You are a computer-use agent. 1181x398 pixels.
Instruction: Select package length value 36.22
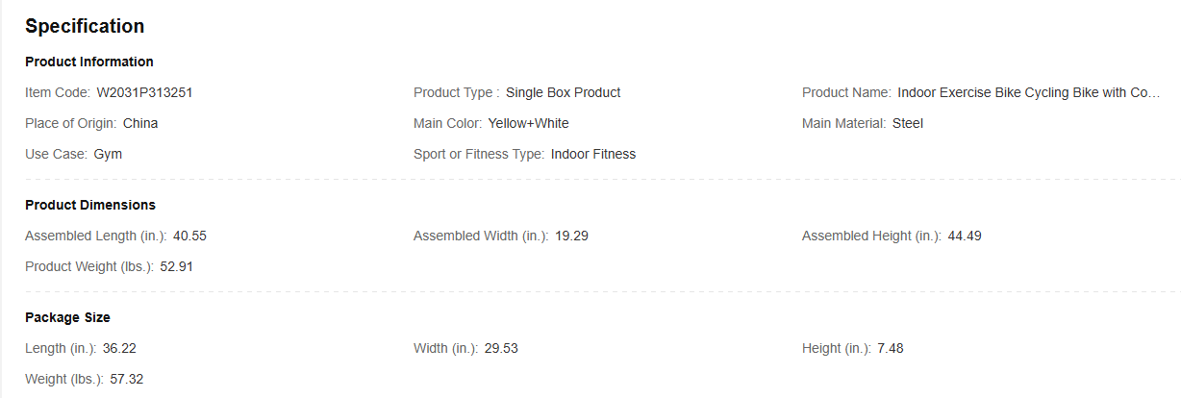click(126, 348)
